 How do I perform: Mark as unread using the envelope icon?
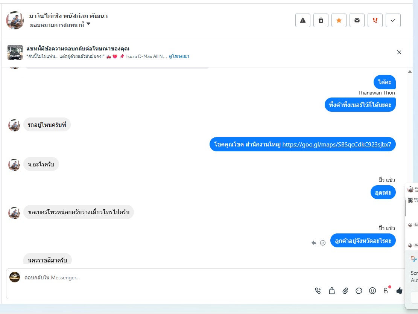point(357,20)
